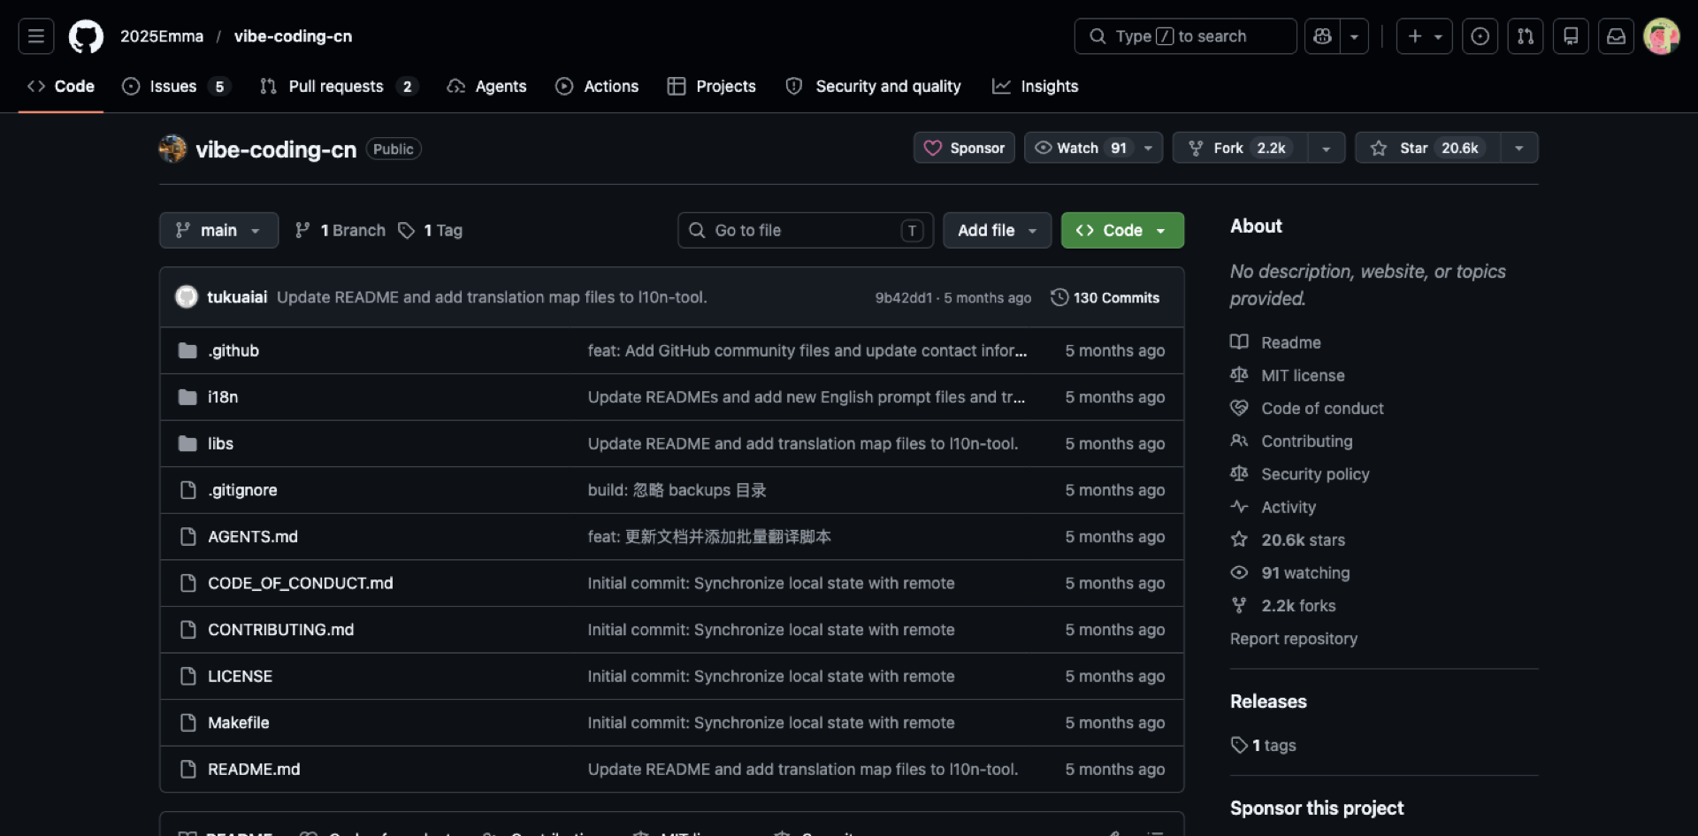Open the i18n folder
Viewport: 1698px width, 836px height.
tap(223, 397)
